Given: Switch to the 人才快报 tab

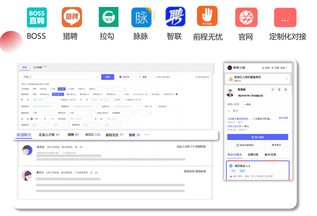Looking at the screenshot, I should (37, 68).
